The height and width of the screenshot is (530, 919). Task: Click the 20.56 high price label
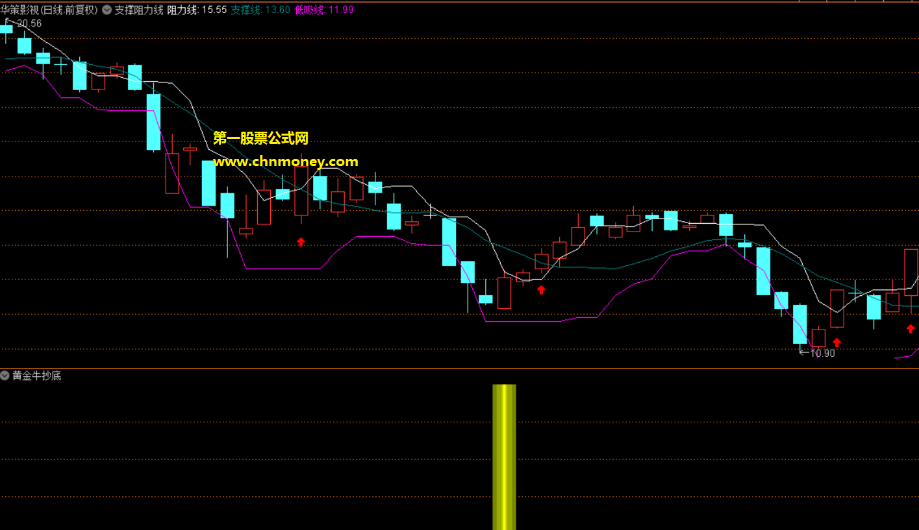tap(29, 23)
